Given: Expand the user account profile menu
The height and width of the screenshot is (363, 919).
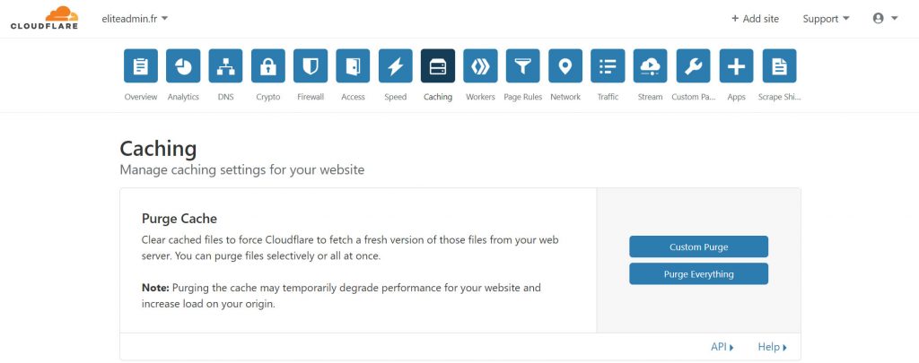Looking at the screenshot, I should (x=885, y=19).
